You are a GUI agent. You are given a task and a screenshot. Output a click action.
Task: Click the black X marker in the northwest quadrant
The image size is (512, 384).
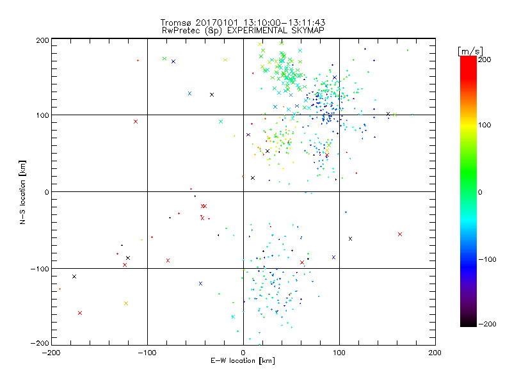pos(212,95)
